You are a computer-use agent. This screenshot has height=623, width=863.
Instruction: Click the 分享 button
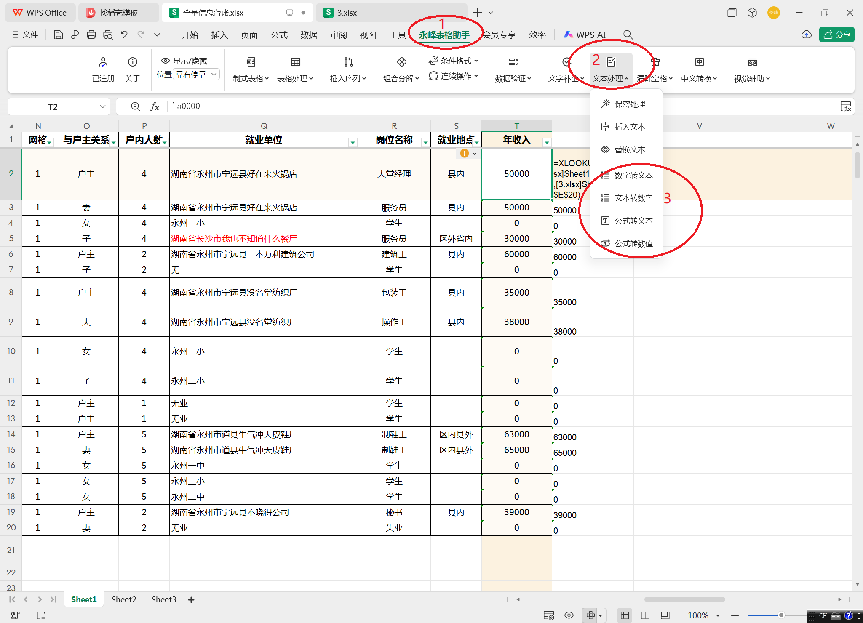pos(836,34)
